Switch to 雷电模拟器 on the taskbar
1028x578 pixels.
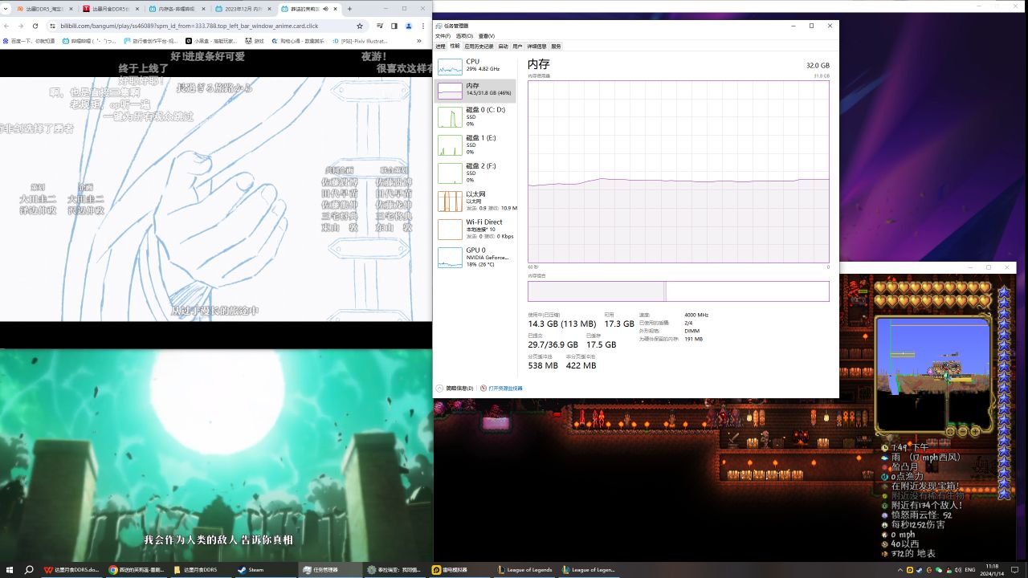[460, 570]
